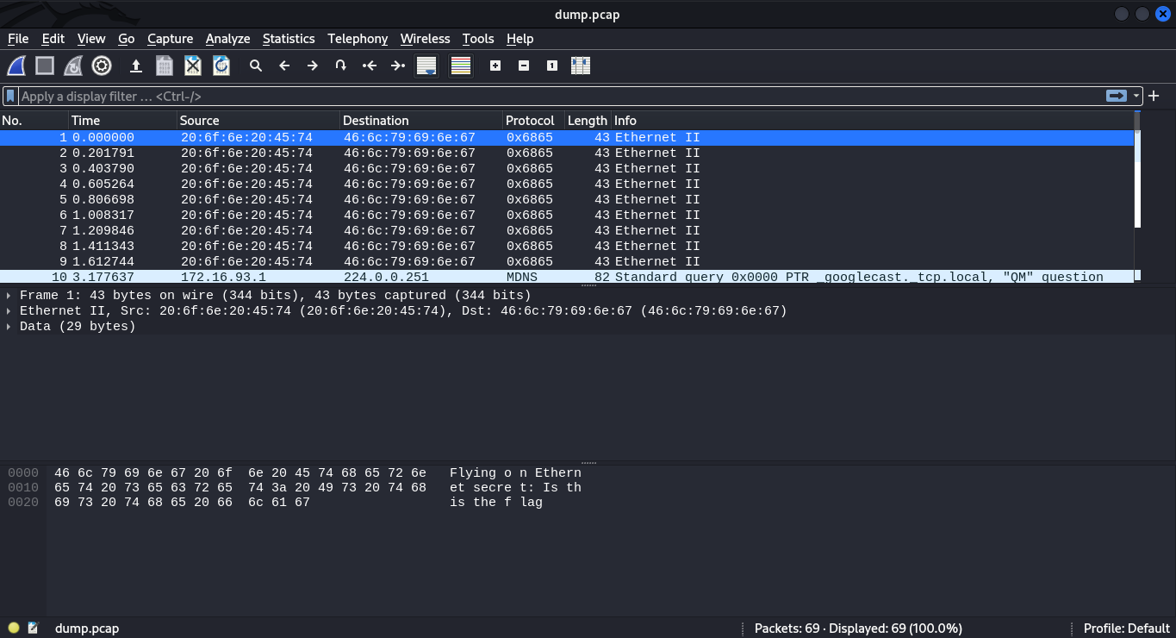
Task: Sort by the Protocol column header
Action: (533, 121)
